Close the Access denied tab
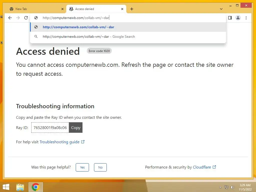The image size is (256, 192). pyautogui.click(x=122, y=9)
